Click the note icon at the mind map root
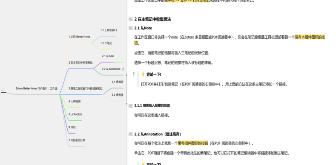This screenshot has width=336, height=165. pos(3,90)
